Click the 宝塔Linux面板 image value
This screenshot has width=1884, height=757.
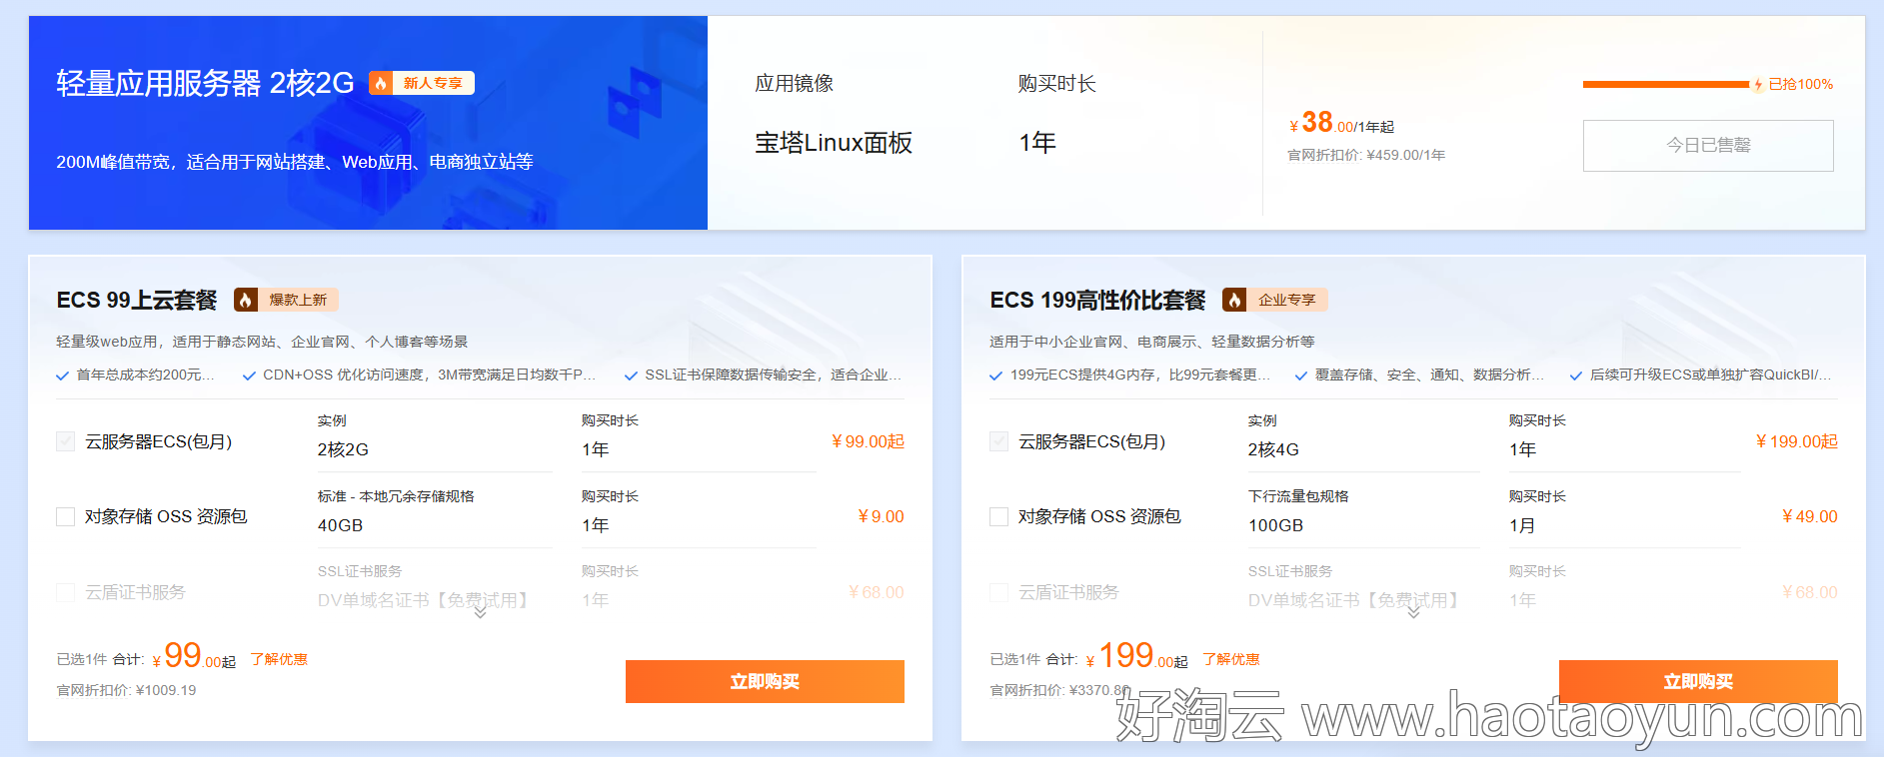(834, 143)
